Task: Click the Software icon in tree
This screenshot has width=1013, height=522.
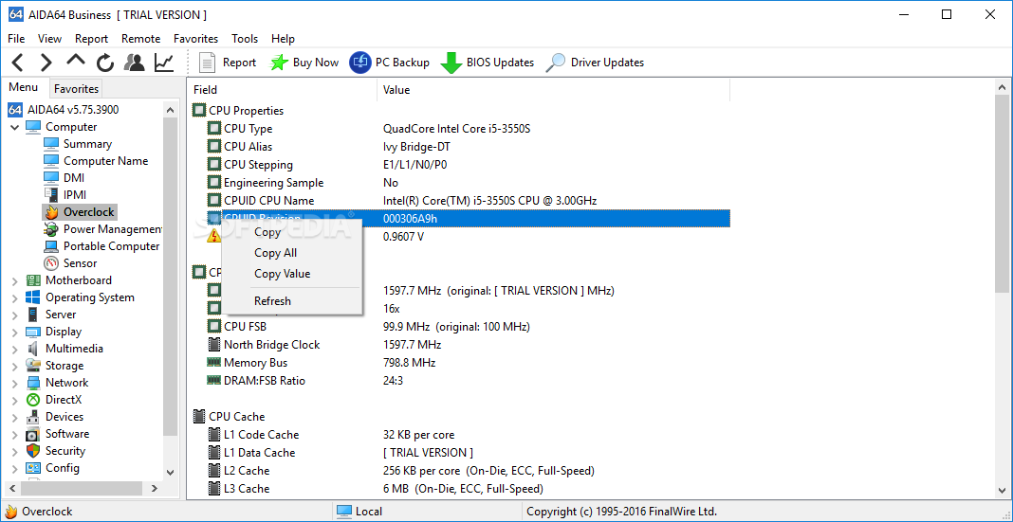Action: click(x=33, y=434)
